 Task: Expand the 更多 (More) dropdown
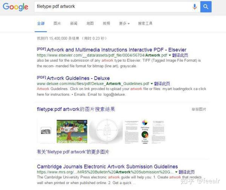(x=124, y=23)
